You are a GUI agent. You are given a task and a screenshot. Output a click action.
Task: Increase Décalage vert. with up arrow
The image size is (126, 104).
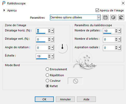point(49,38)
